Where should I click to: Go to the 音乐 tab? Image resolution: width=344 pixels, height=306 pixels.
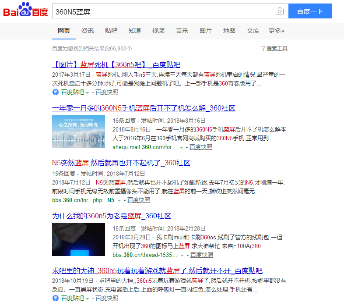[x=182, y=31]
